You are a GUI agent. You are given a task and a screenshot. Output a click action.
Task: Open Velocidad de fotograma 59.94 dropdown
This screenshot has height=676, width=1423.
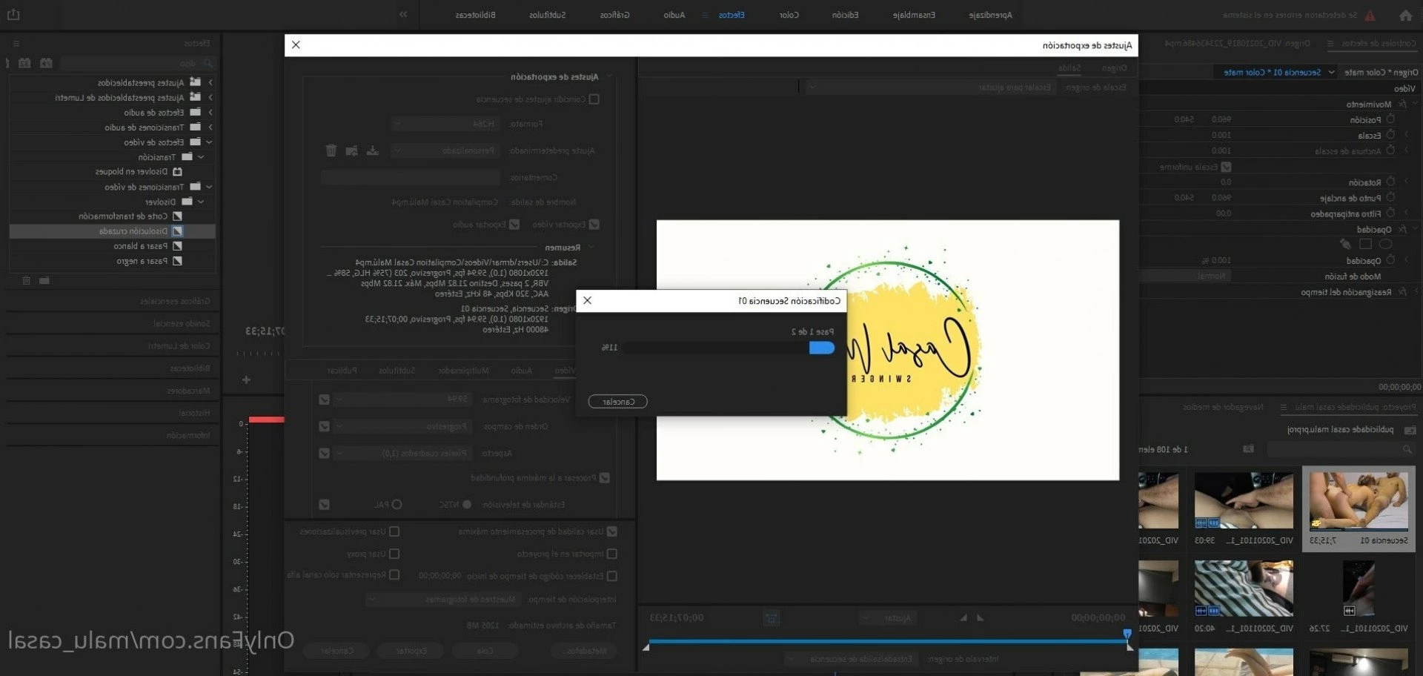coord(402,399)
